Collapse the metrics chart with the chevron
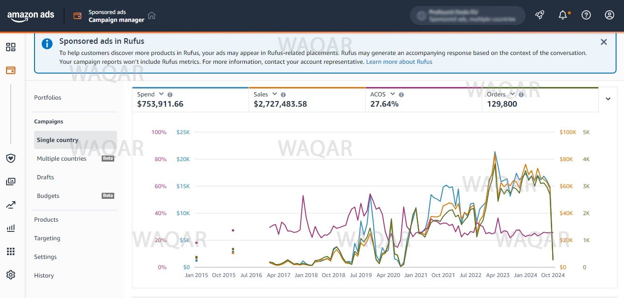Viewport: 624px width, 298px height. (608, 99)
